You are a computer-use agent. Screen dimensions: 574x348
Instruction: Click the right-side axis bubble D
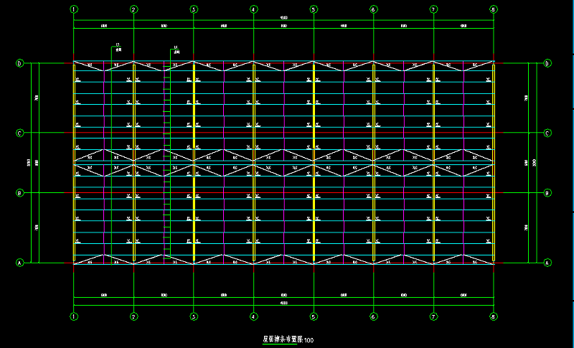pos(547,64)
